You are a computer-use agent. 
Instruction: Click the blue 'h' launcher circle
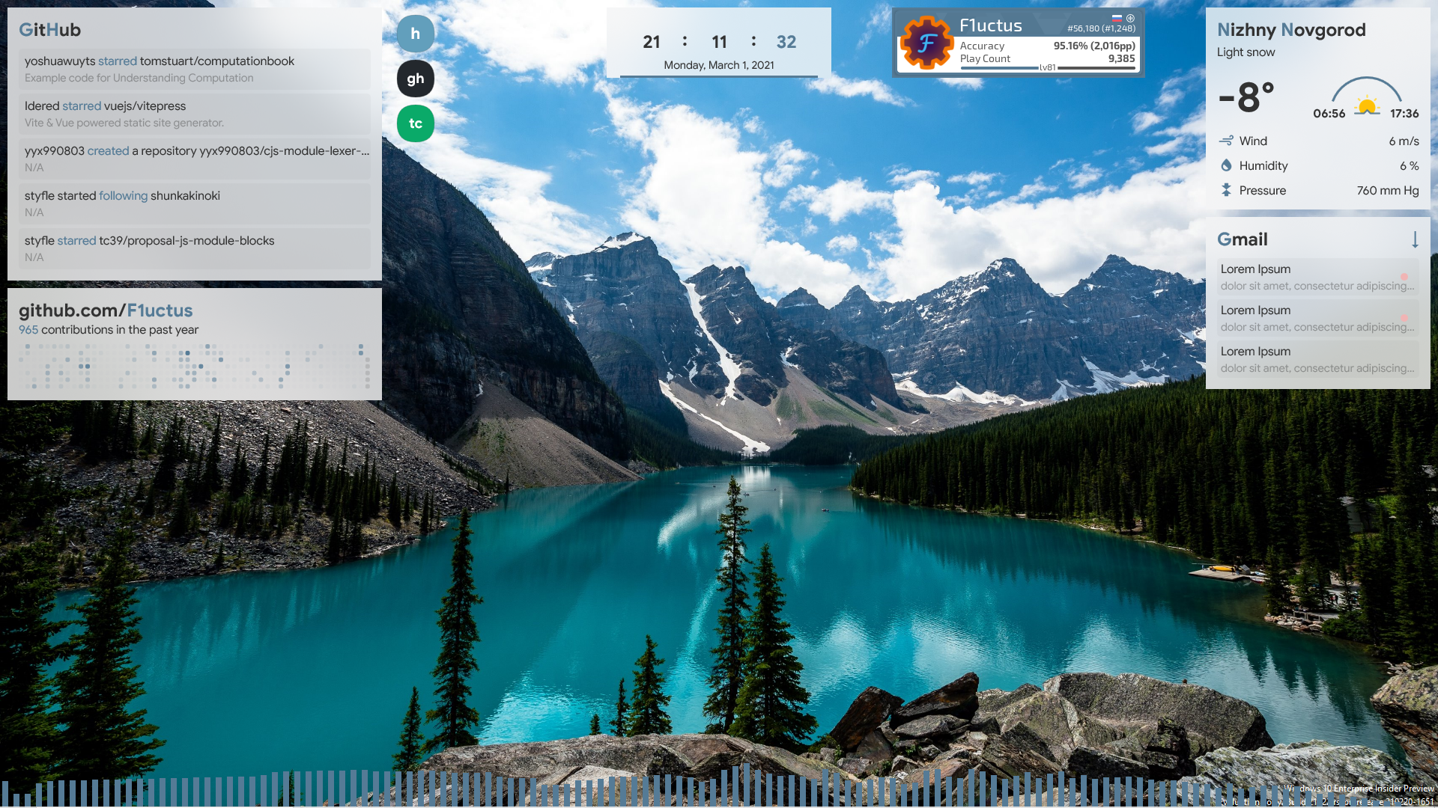[415, 34]
